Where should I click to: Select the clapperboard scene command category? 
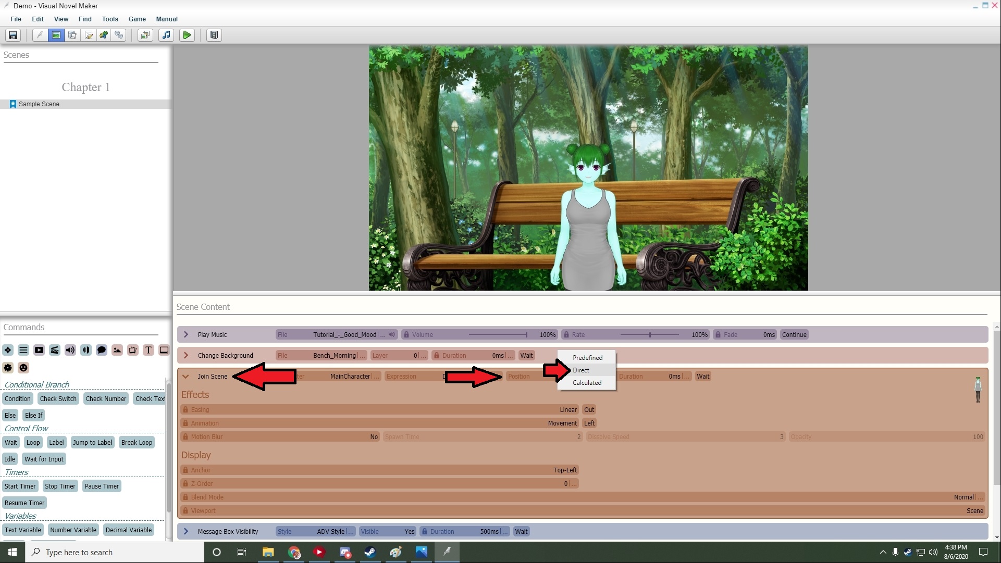tap(55, 350)
